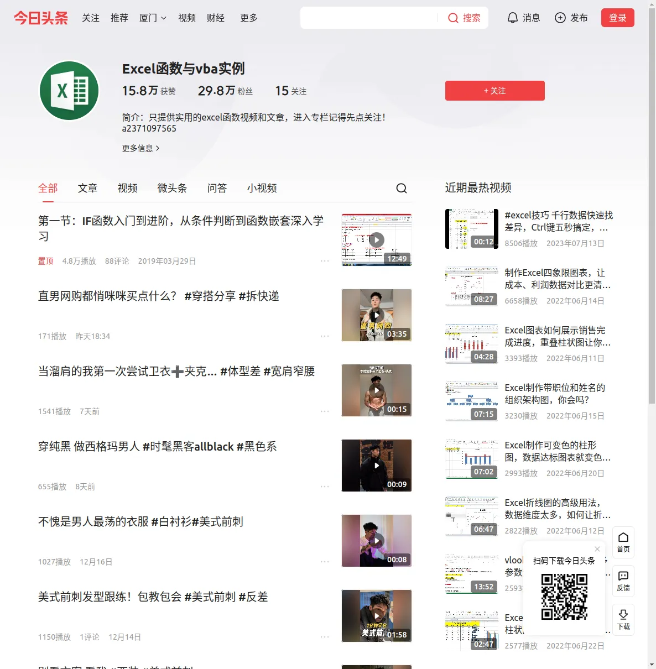Click the 07:02 hot video thumbnail
Screen dimensions: 656x669
tap(472, 459)
